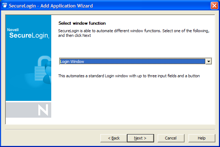Expand the window function dropdown arrow

[x=209, y=62]
